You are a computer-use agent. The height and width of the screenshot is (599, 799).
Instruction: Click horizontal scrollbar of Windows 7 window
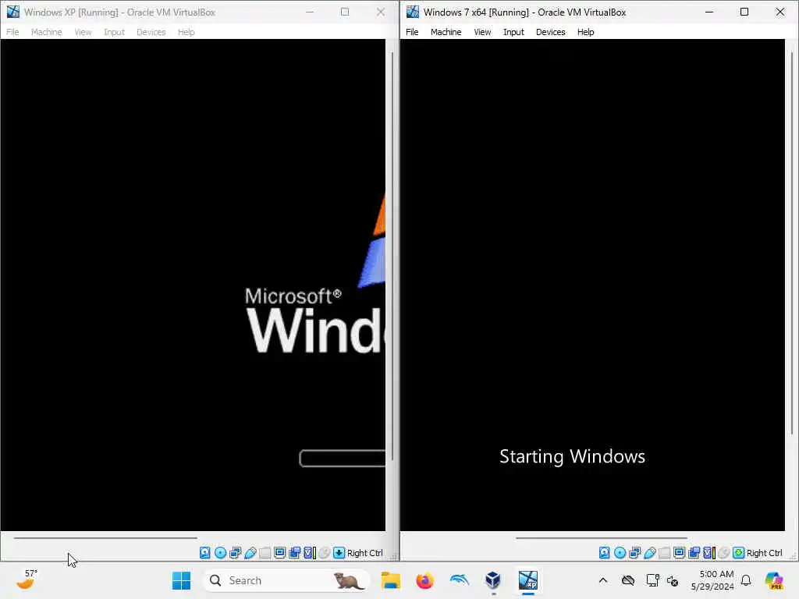pyautogui.click(x=602, y=537)
